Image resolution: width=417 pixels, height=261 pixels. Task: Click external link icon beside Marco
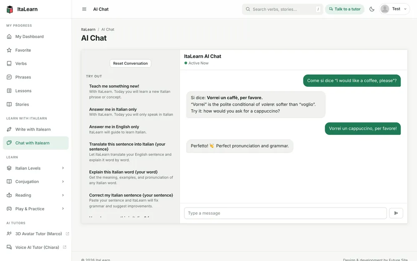[x=67, y=233]
